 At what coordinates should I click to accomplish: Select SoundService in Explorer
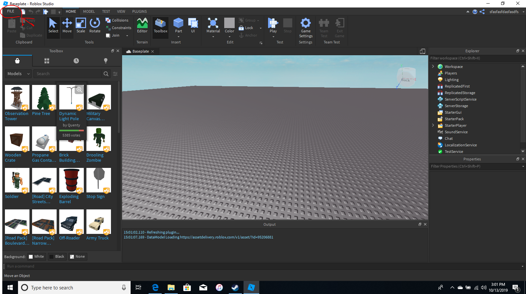456,132
